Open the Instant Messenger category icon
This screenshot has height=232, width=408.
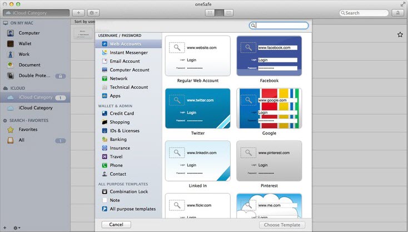click(105, 53)
